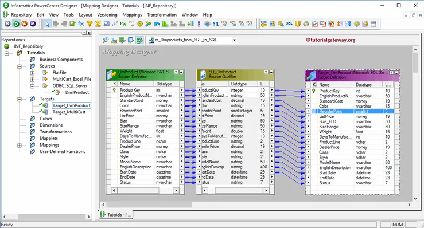This screenshot has height=228, width=424.
Task: Select the INF_Repository root node
Action: tap(28, 46)
